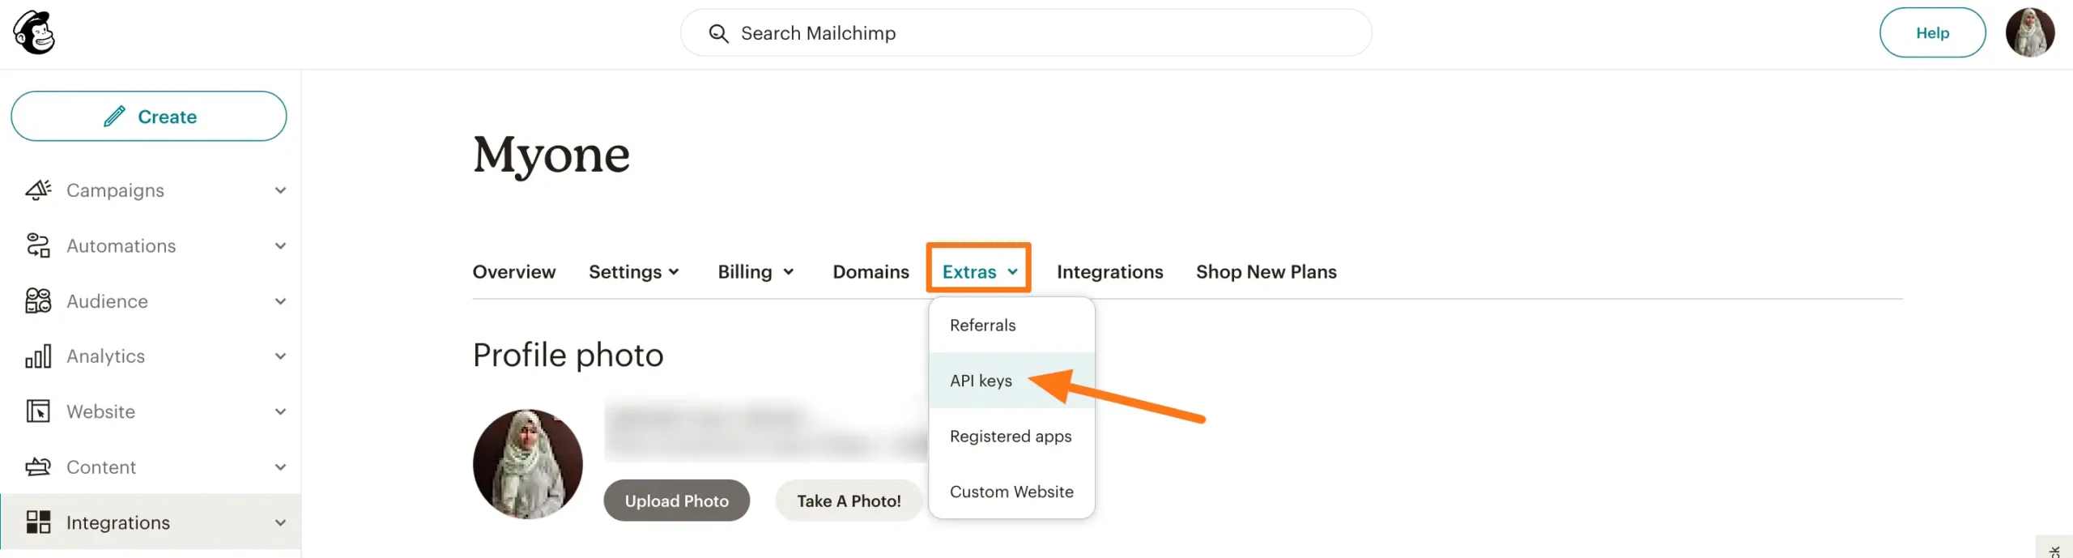Open the Settings dropdown tab
This screenshot has height=558, width=2073.
634,272
